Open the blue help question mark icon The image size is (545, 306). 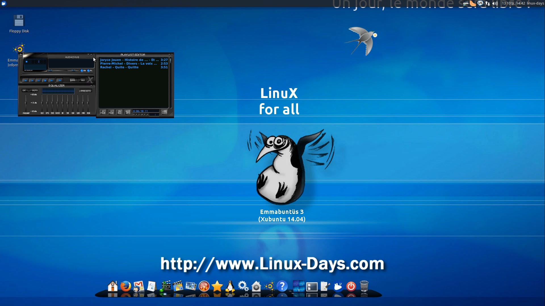(282, 286)
